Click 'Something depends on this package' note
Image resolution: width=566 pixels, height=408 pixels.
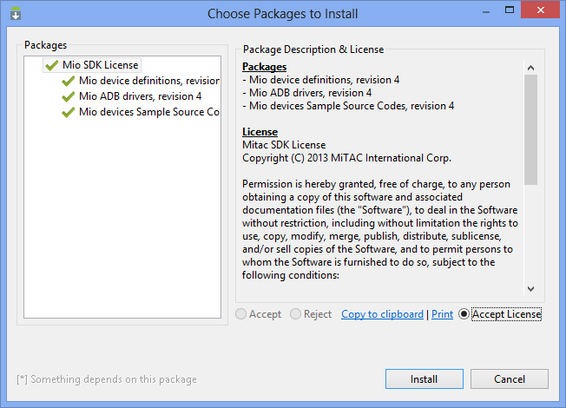[107, 379]
